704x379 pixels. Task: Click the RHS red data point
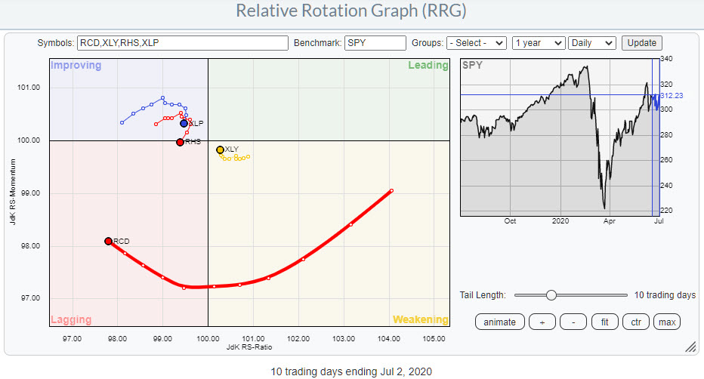tap(180, 142)
